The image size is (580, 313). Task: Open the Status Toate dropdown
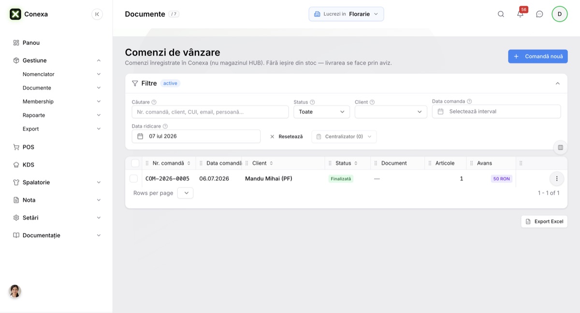(321, 112)
